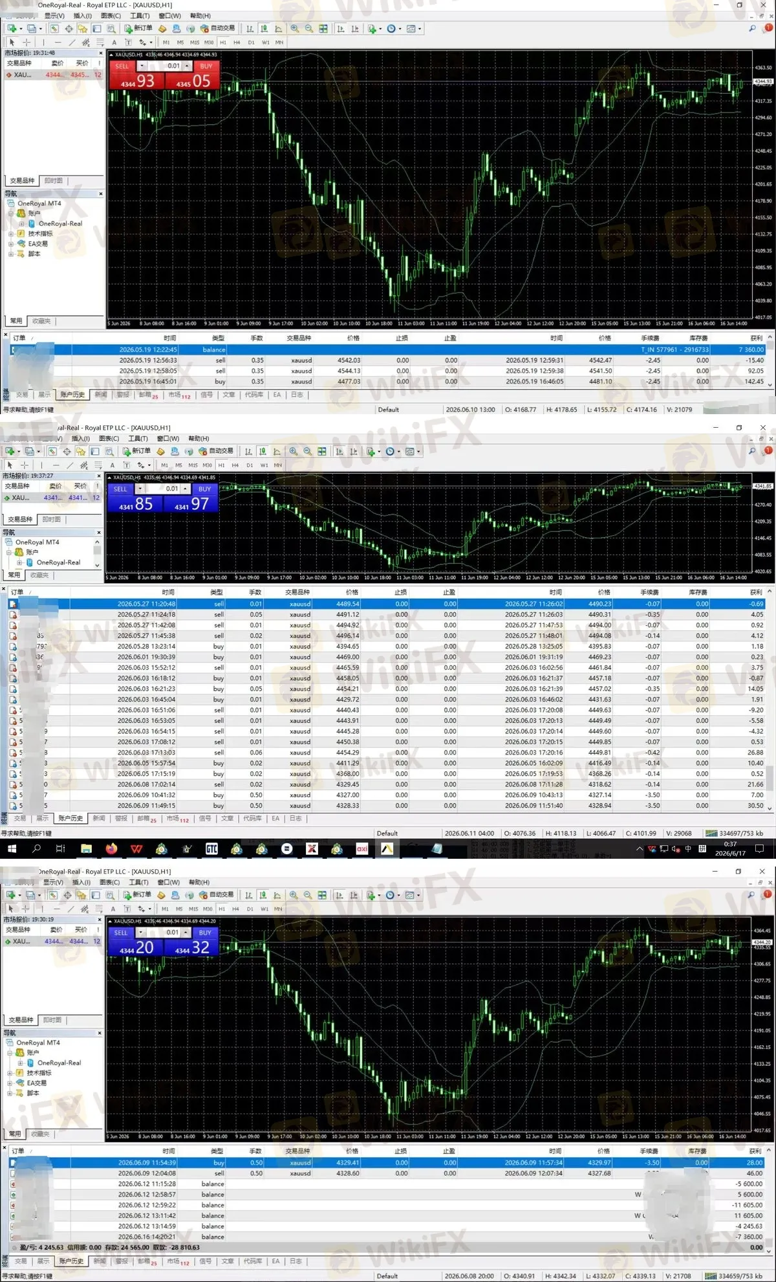
Task: Toggle 自动交易 in the bottom MT4 window
Action: (217, 895)
